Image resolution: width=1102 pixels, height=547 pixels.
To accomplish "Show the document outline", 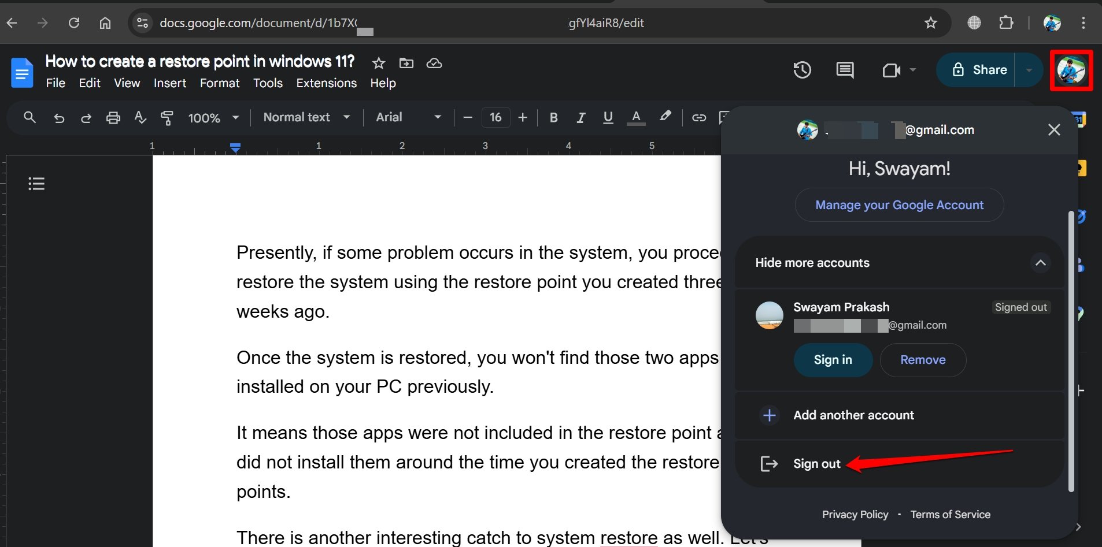I will coord(36,184).
